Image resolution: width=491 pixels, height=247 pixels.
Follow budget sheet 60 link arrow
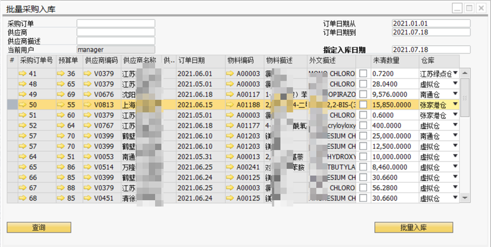pos(61,115)
